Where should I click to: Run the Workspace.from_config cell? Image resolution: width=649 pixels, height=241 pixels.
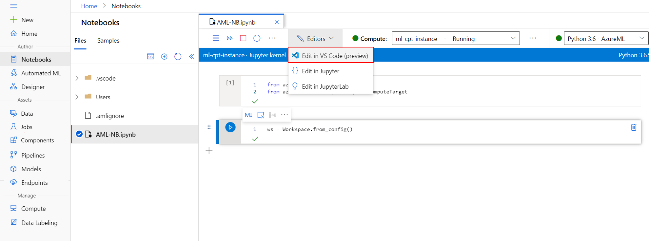pyautogui.click(x=230, y=127)
